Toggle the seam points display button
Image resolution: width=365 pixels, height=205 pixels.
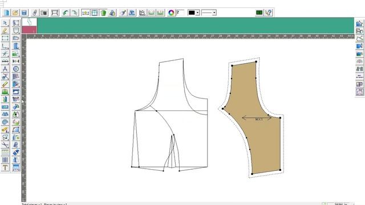[86, 13]
